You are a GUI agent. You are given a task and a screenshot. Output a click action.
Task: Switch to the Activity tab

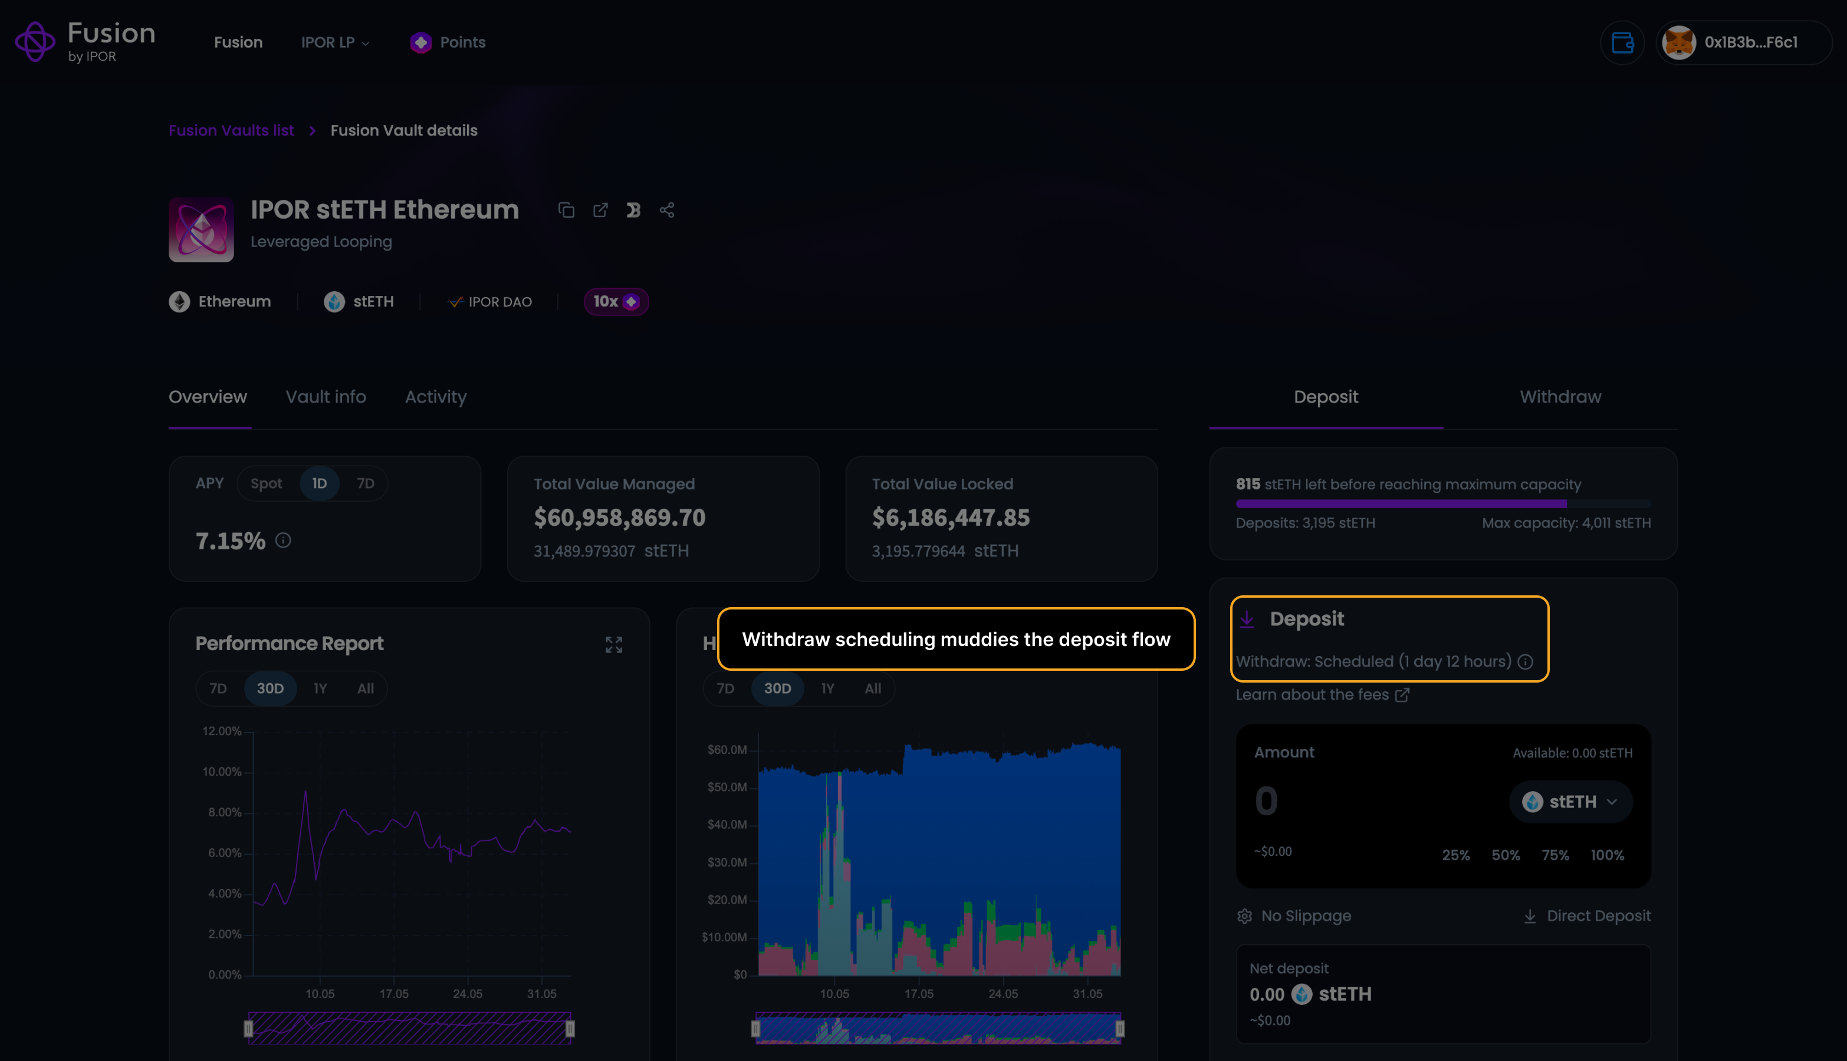(436, 397)
